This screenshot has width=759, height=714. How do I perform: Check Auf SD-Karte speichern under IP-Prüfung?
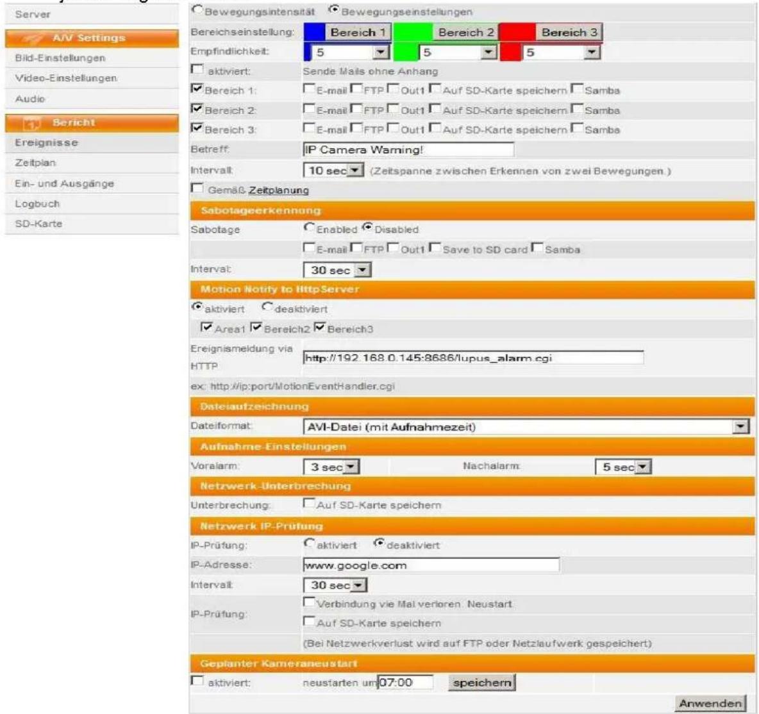pos(309,622)
